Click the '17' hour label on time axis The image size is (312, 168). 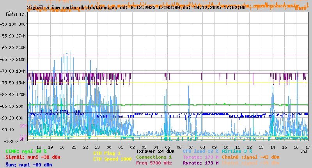click(308, 147)
